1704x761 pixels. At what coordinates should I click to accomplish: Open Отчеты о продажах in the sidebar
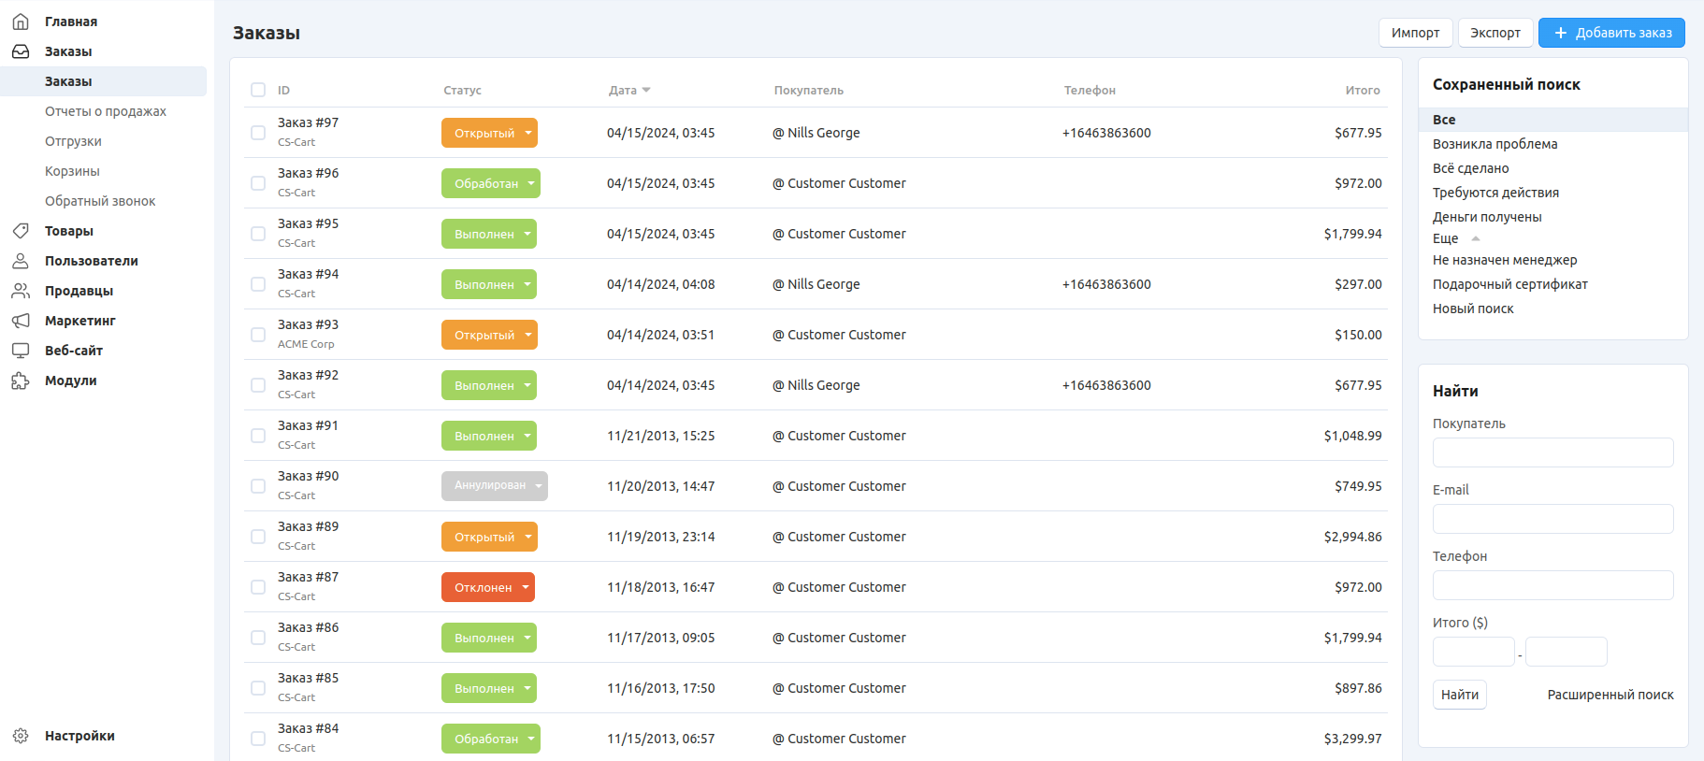pyautogui.click(x=106, y=111)
